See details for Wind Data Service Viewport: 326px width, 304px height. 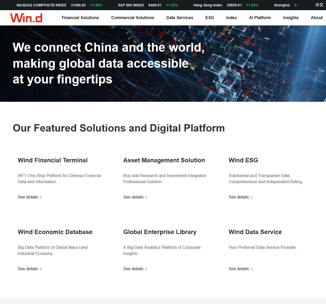click(x=241, y=269)
